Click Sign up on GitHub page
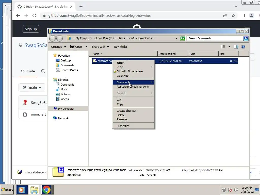 pyautogui.click(x=31, y=29)
